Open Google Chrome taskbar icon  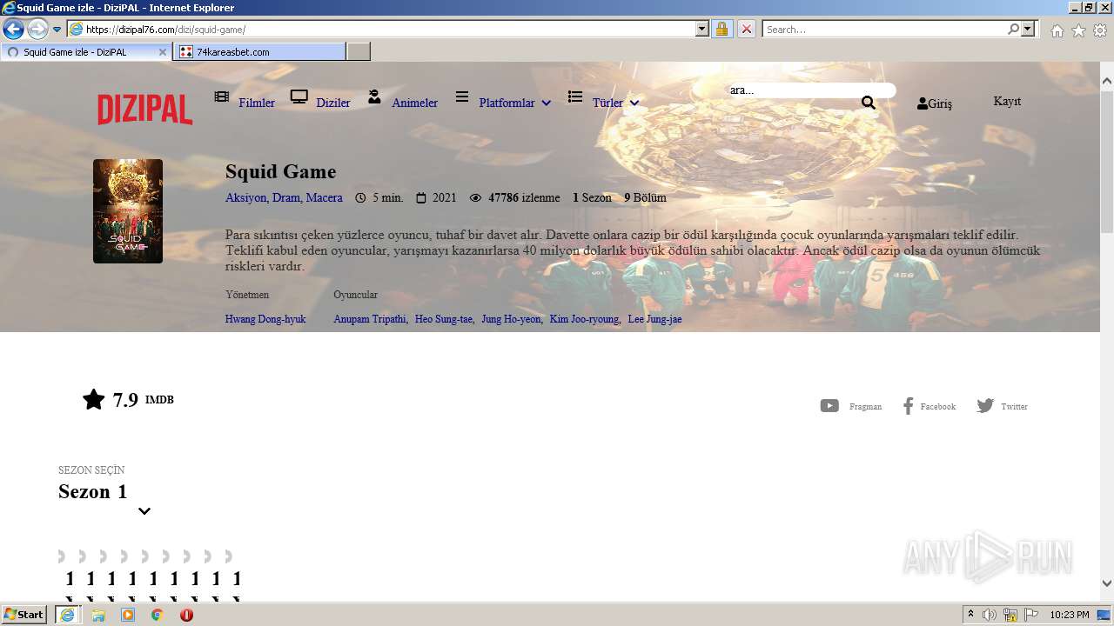coord(158,615)
